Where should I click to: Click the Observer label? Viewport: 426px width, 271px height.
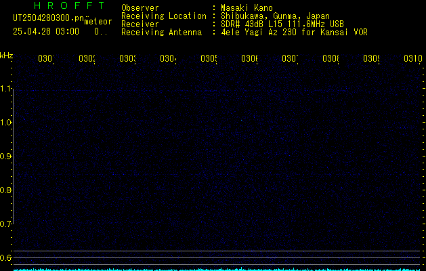(140, 8)
